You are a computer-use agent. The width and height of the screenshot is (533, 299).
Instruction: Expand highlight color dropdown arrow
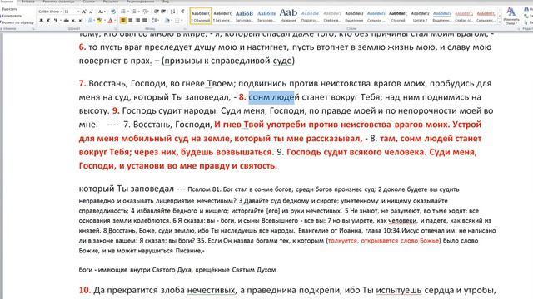(104, 20)
